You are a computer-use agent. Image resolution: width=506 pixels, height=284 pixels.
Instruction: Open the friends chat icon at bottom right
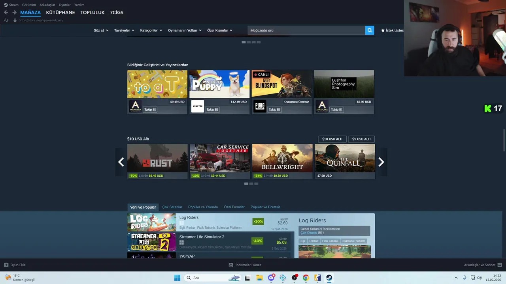pos(500,265)
